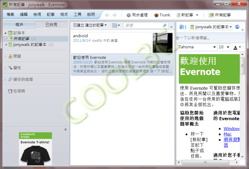Image resolution: width=249 pixels, height=169 pixels.
Task: Click the horizontal scrollbar left arrow
Action: click(178, 162)
